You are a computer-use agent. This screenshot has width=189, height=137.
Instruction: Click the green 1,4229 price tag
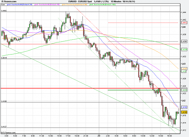[184, 90]
